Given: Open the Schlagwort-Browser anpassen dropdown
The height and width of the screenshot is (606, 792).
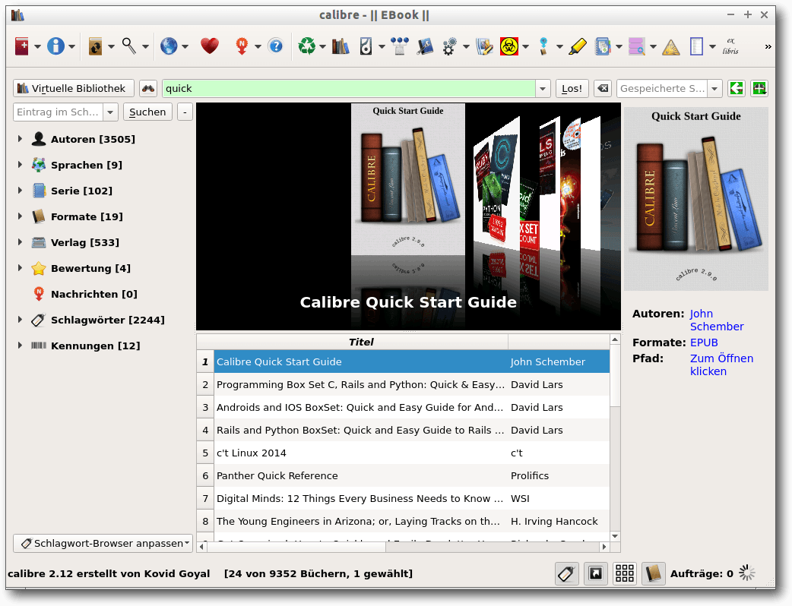Looking at the screenshot, I should 103,544.
